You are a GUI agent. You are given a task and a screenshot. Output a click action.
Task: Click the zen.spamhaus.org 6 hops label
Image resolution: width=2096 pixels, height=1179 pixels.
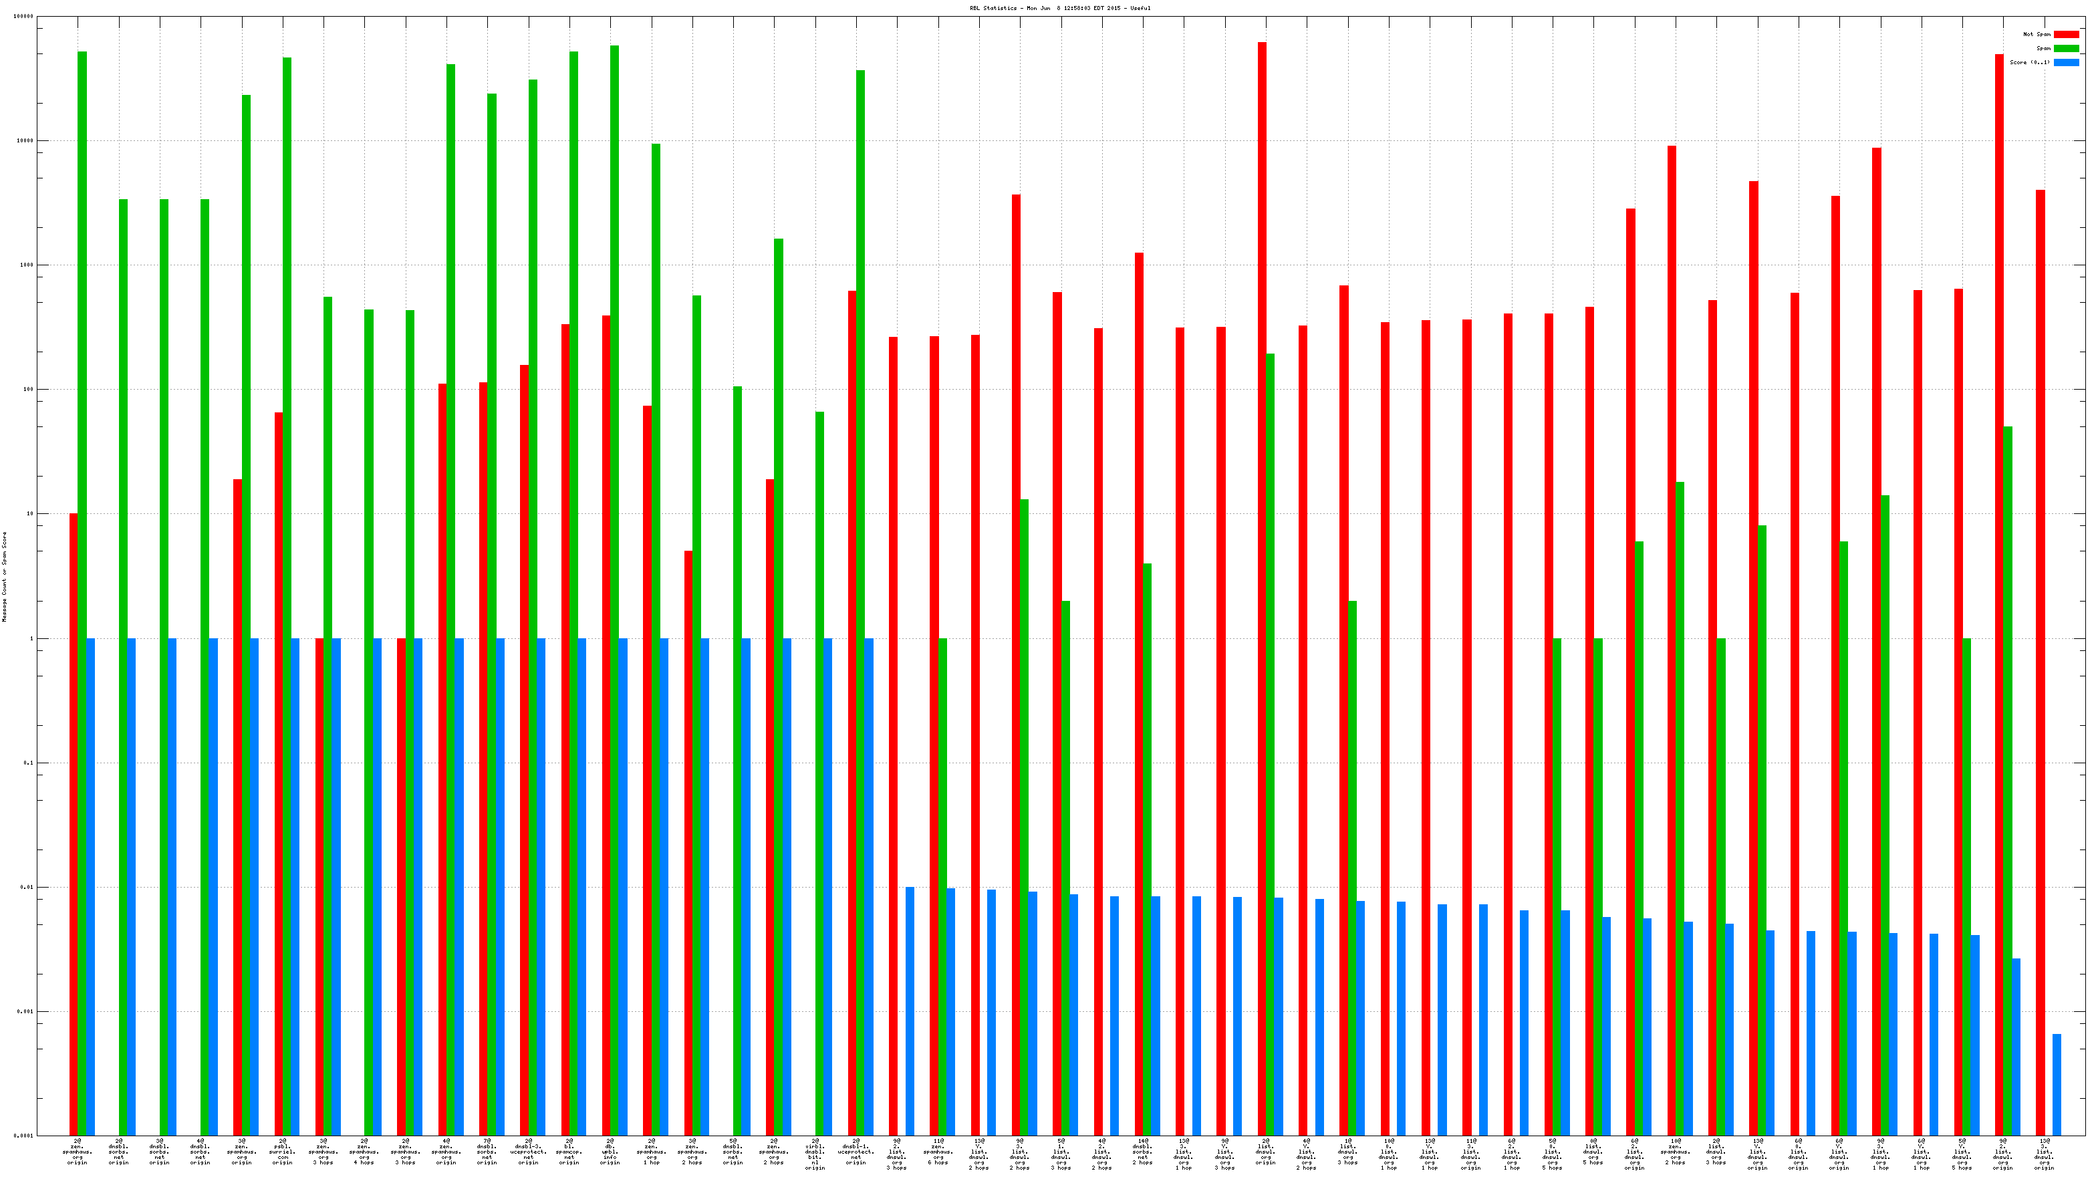pyautogui.click(x=937, y=1152)
